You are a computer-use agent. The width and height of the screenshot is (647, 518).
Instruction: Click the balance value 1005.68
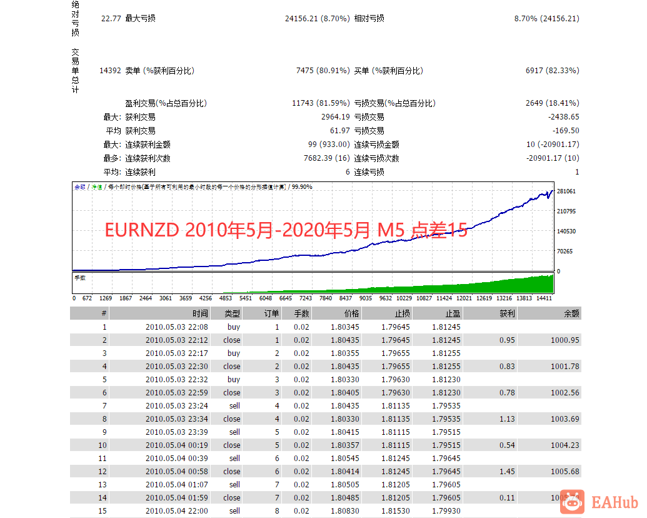tap(565, 471)
